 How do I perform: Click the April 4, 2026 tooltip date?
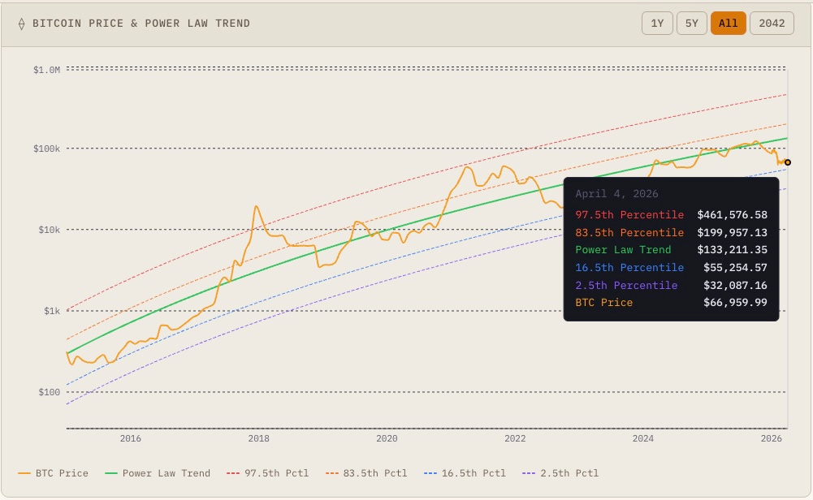click(x=616, y=194)
